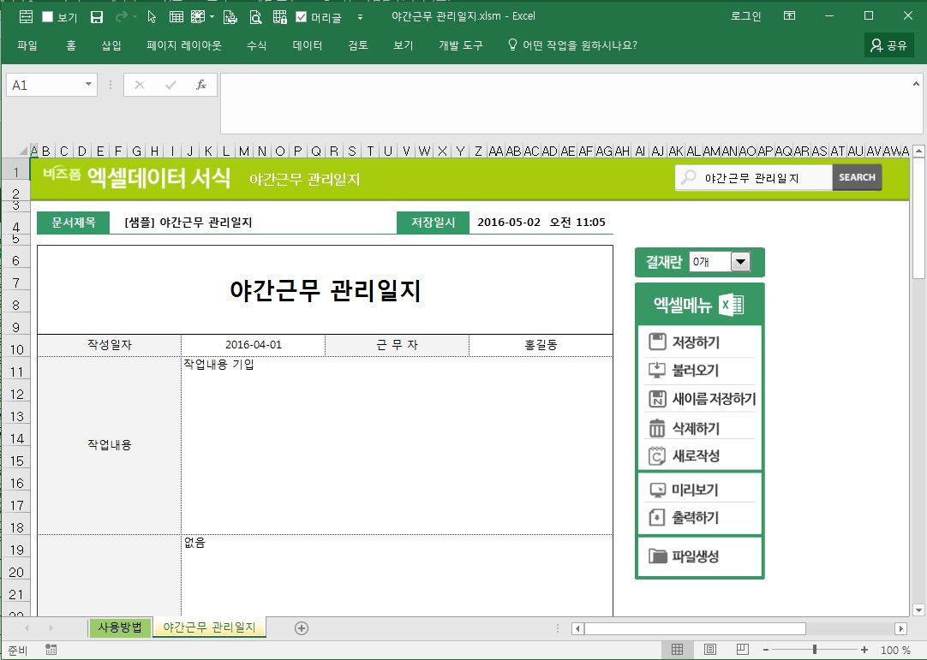This screenshot has width=927, height=660.
Task: Open the 데이터 ribbon tab
Action: (308, 45)
